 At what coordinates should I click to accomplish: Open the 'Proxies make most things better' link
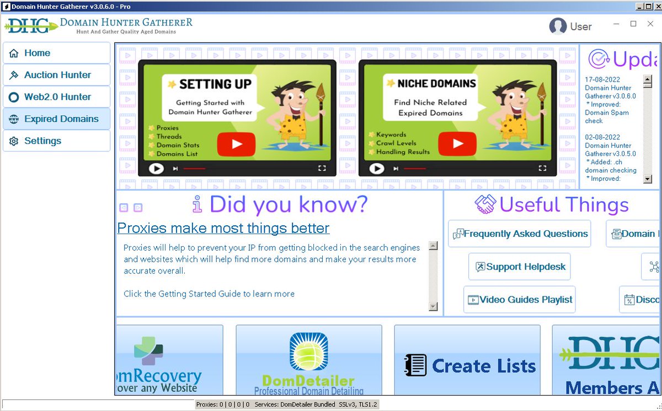tap(223, 228)
